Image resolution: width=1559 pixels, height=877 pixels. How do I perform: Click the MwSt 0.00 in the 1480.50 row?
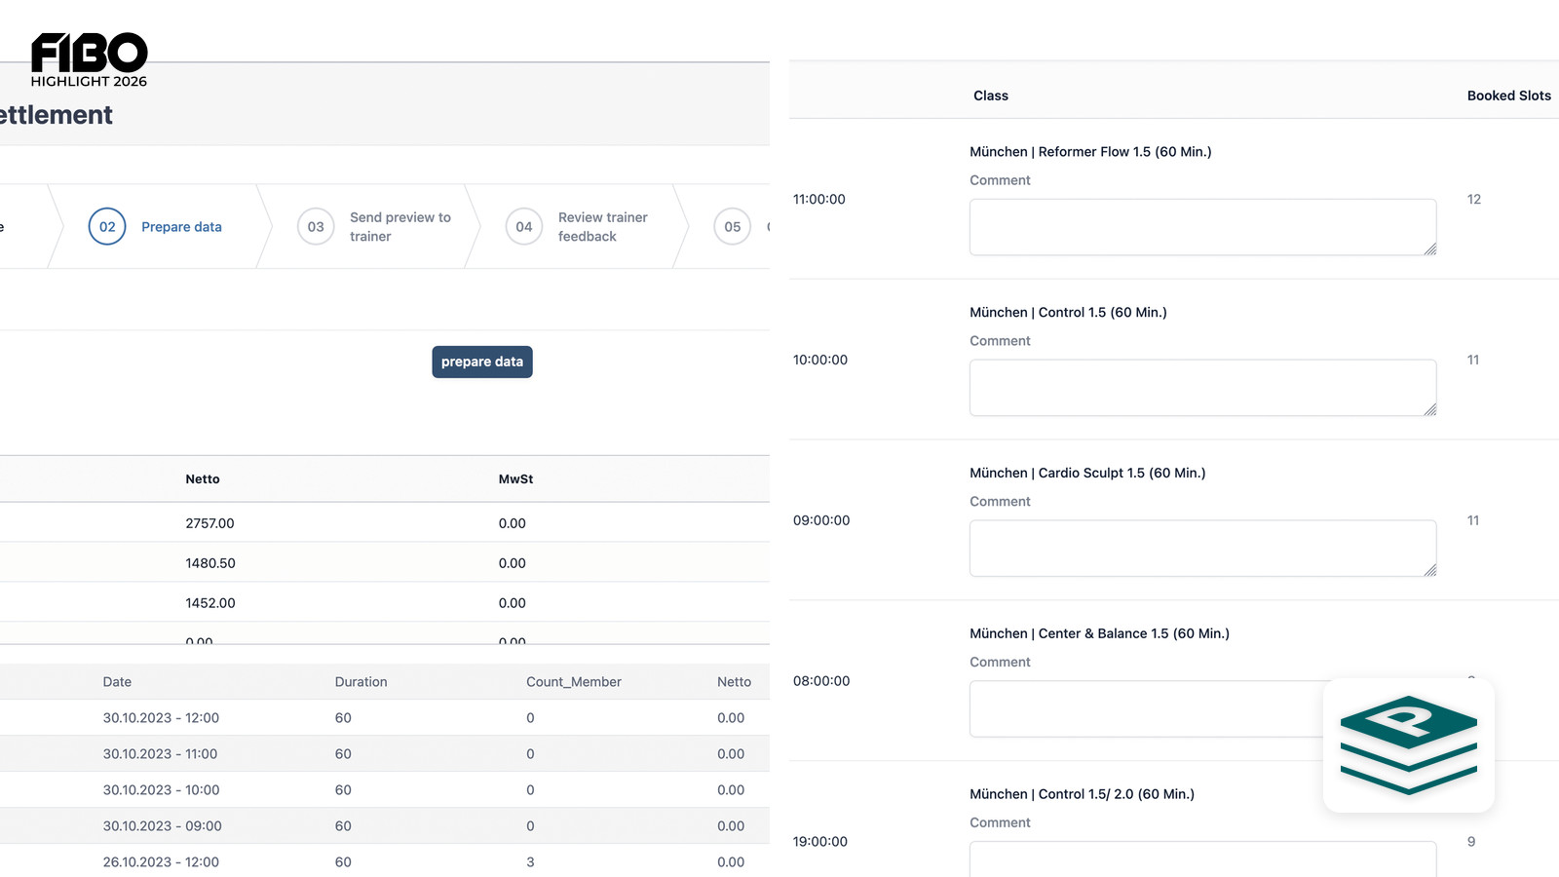pos(513,563)
